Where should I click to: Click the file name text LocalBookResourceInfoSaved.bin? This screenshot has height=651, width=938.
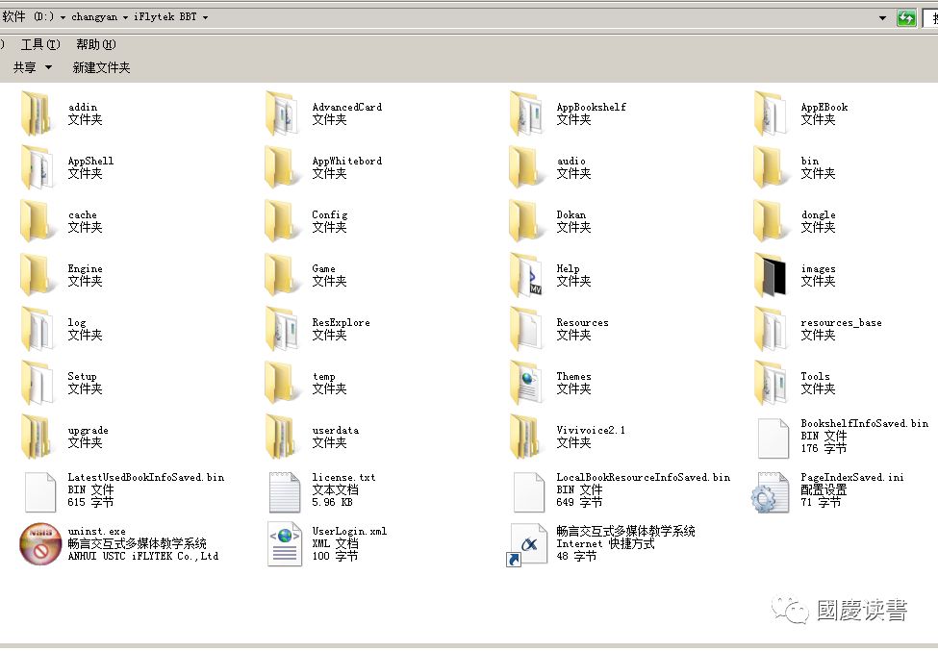(x=643, y=477)
